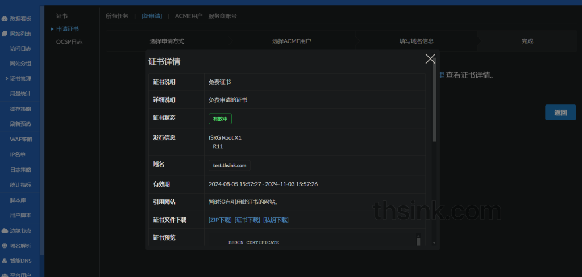The image size is (582, 277).
Task: Open 缓存策略 in the sidebar
Action: (x=20, y=109)
